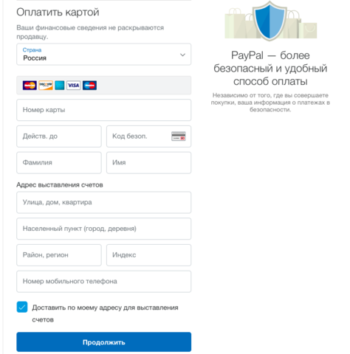
Task: Focus the Населенный пункт field
Action: [x=103, y=229]
